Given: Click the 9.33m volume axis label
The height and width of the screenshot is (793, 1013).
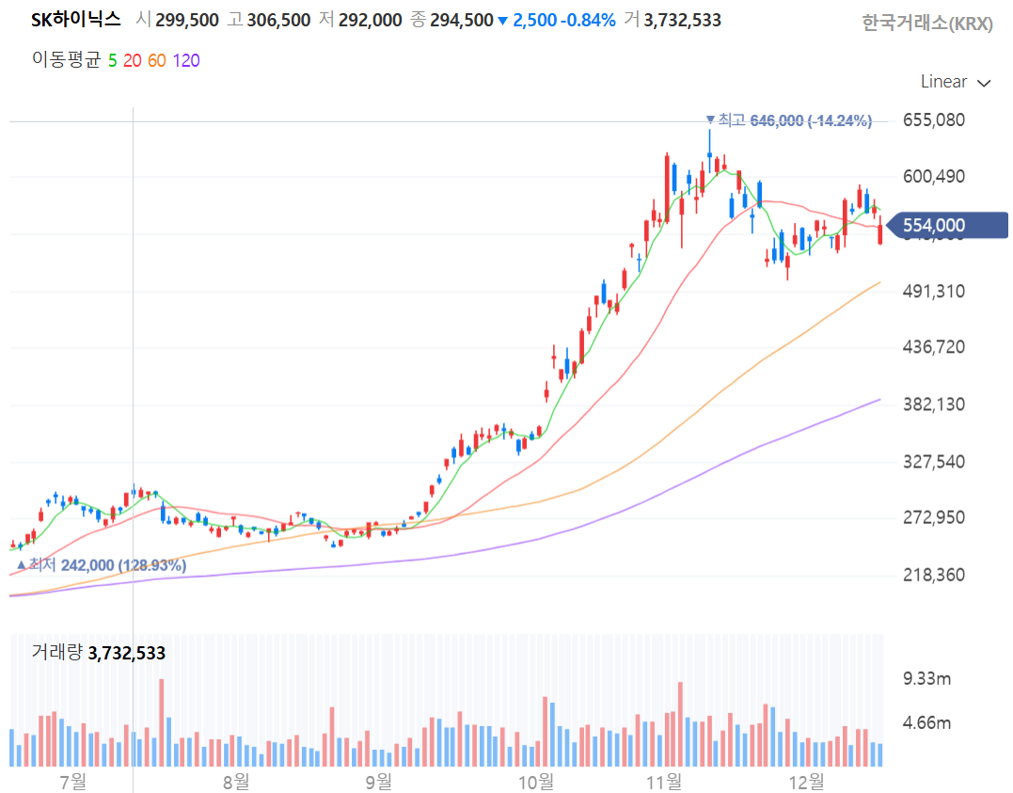Looking at the screenshot, I should [x=926, y=678].
